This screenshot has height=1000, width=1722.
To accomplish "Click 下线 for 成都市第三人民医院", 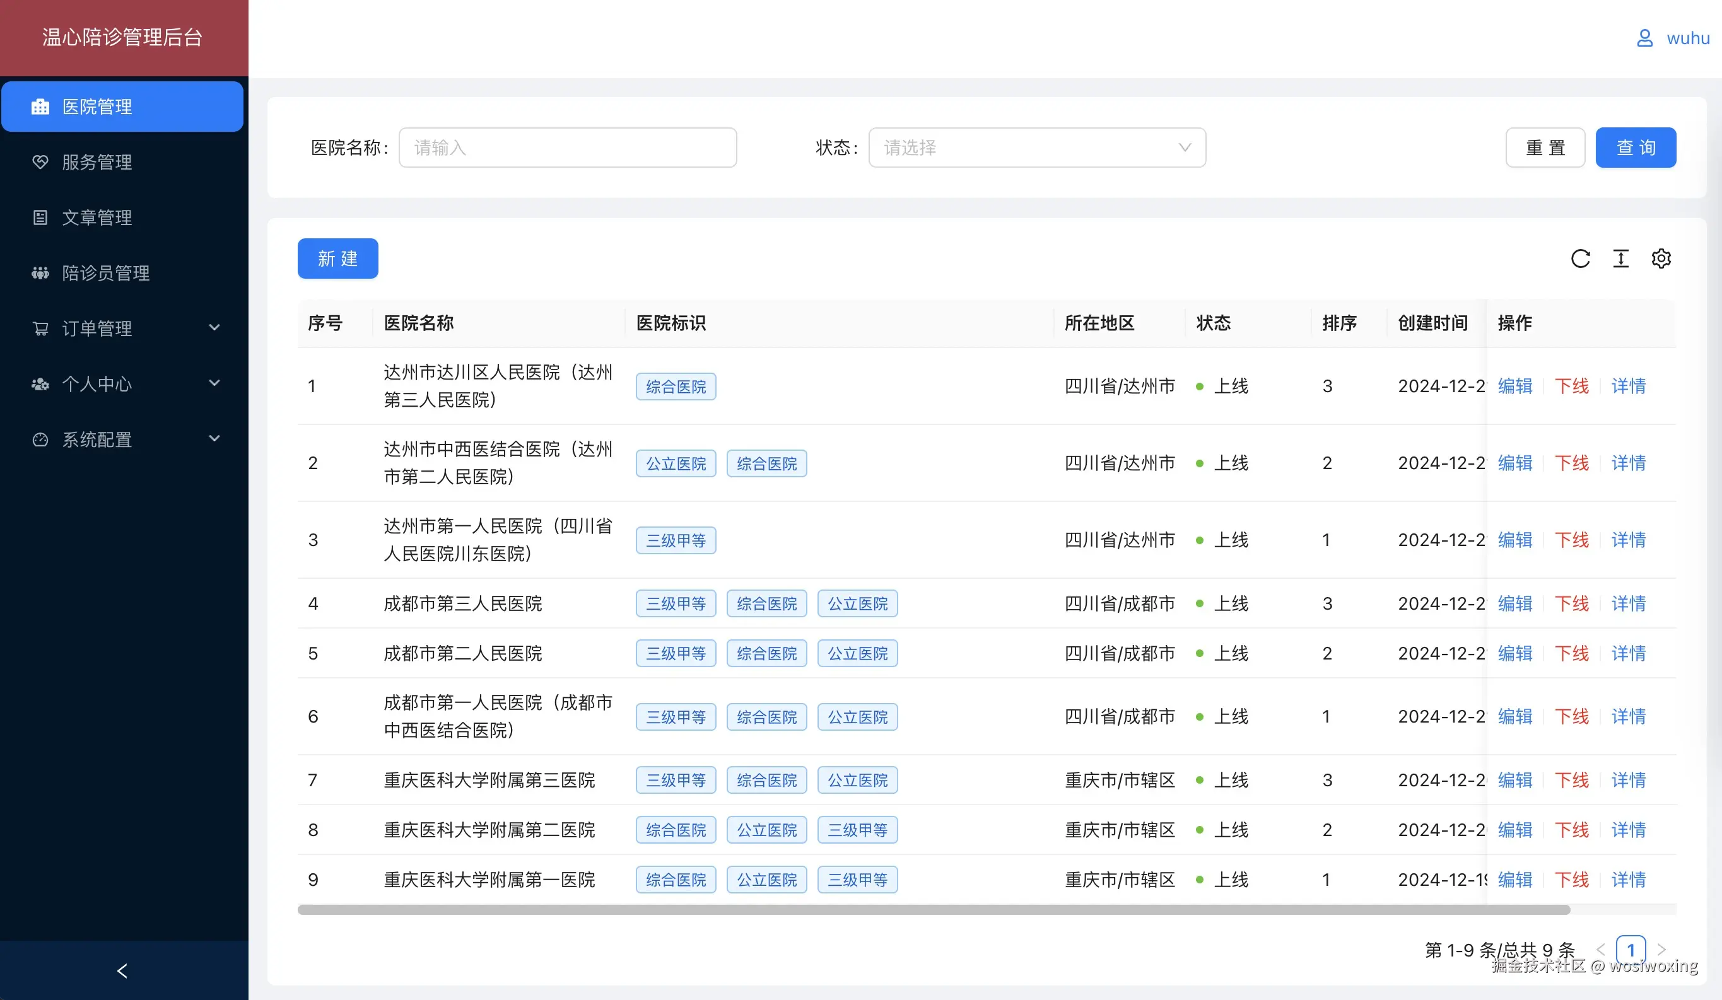I will (x=1571, y=604).
